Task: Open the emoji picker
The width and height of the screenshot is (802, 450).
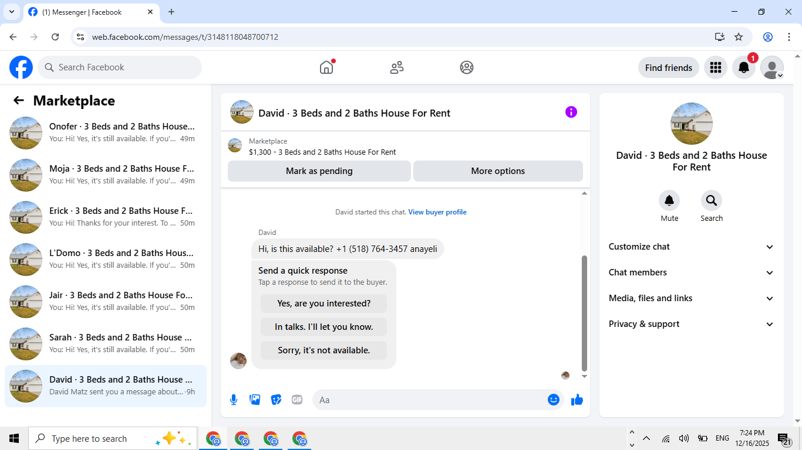Action: [553, 400]
